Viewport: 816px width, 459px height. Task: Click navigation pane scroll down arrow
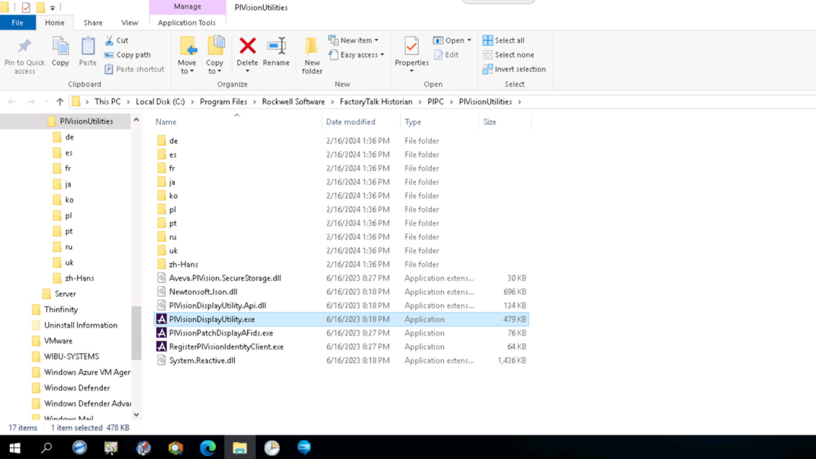(136, 414)
